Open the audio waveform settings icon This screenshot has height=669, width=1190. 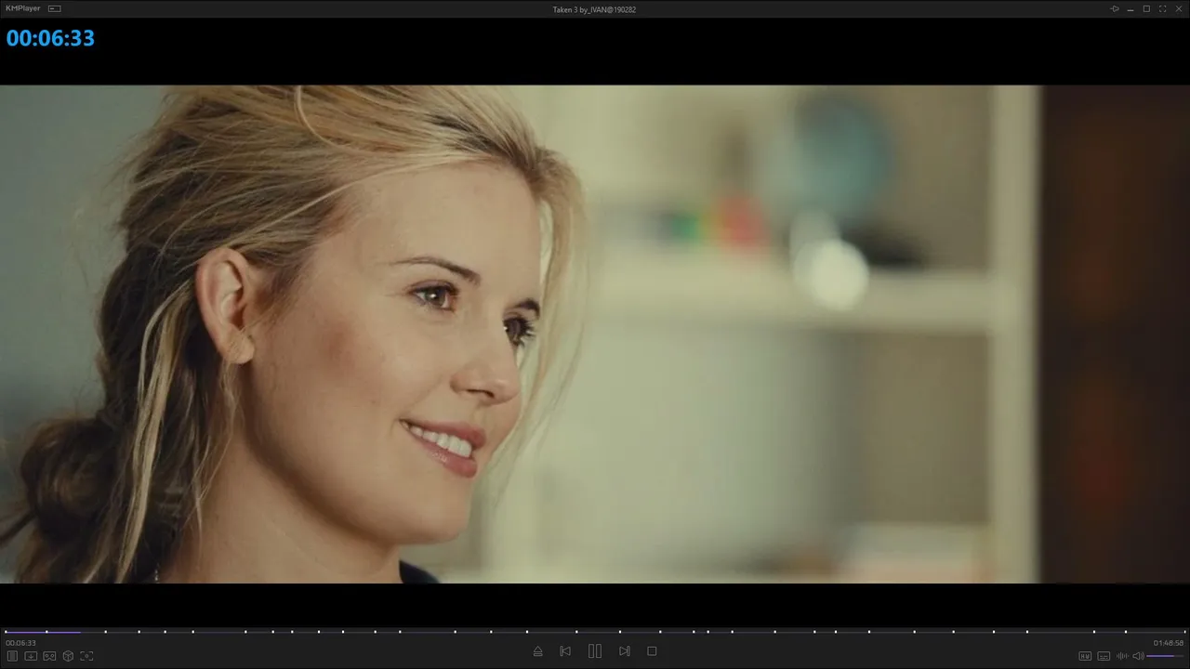(1122, 656)
